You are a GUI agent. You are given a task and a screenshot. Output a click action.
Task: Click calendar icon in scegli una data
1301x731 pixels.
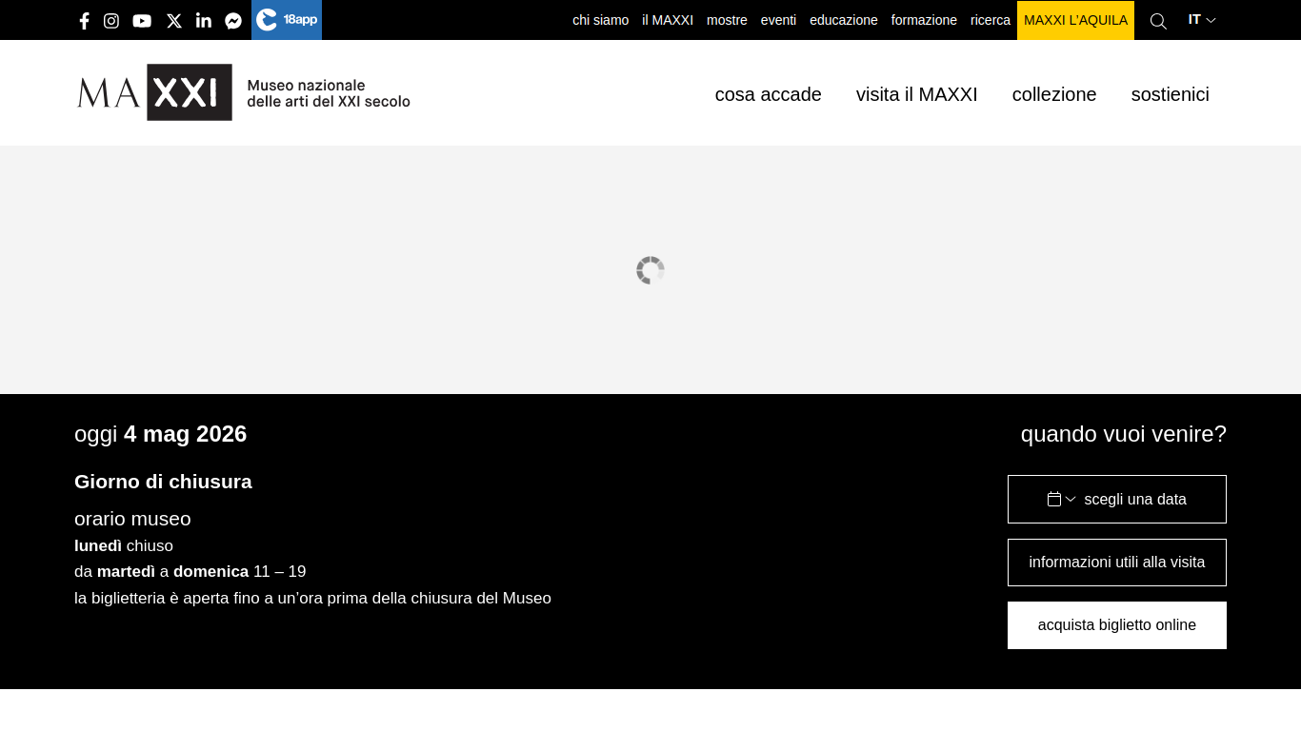[x=1054, y=499]
